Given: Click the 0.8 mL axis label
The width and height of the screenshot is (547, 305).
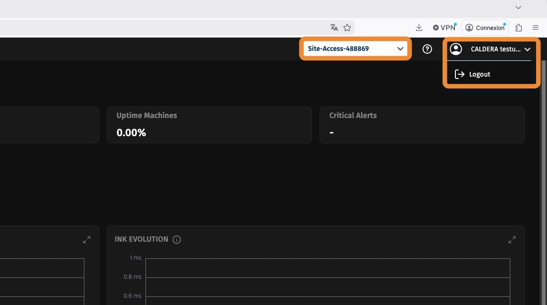Looking at the screenshot, I should [x=133, y=277].
